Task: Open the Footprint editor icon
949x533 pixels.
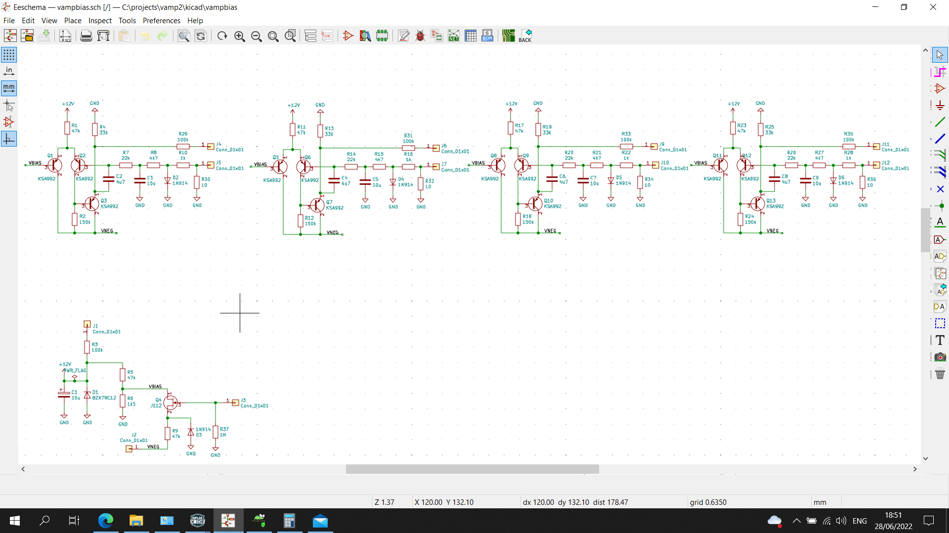Action: (x=382, y=36)
